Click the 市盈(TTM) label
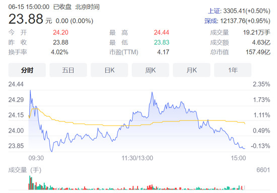The width and height of the screenshot is (277, 193). [x=124, y=52]
